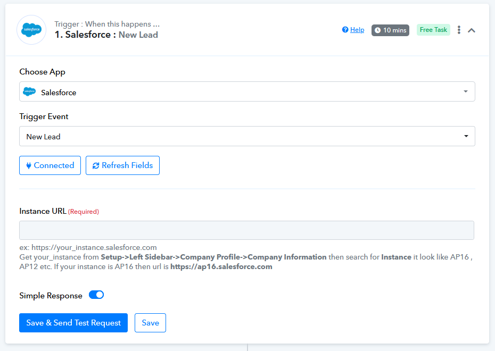Viewport: 495px width, 351px height.
Task: Click Save & Send Test Request
Action: [x=73, y=323]
